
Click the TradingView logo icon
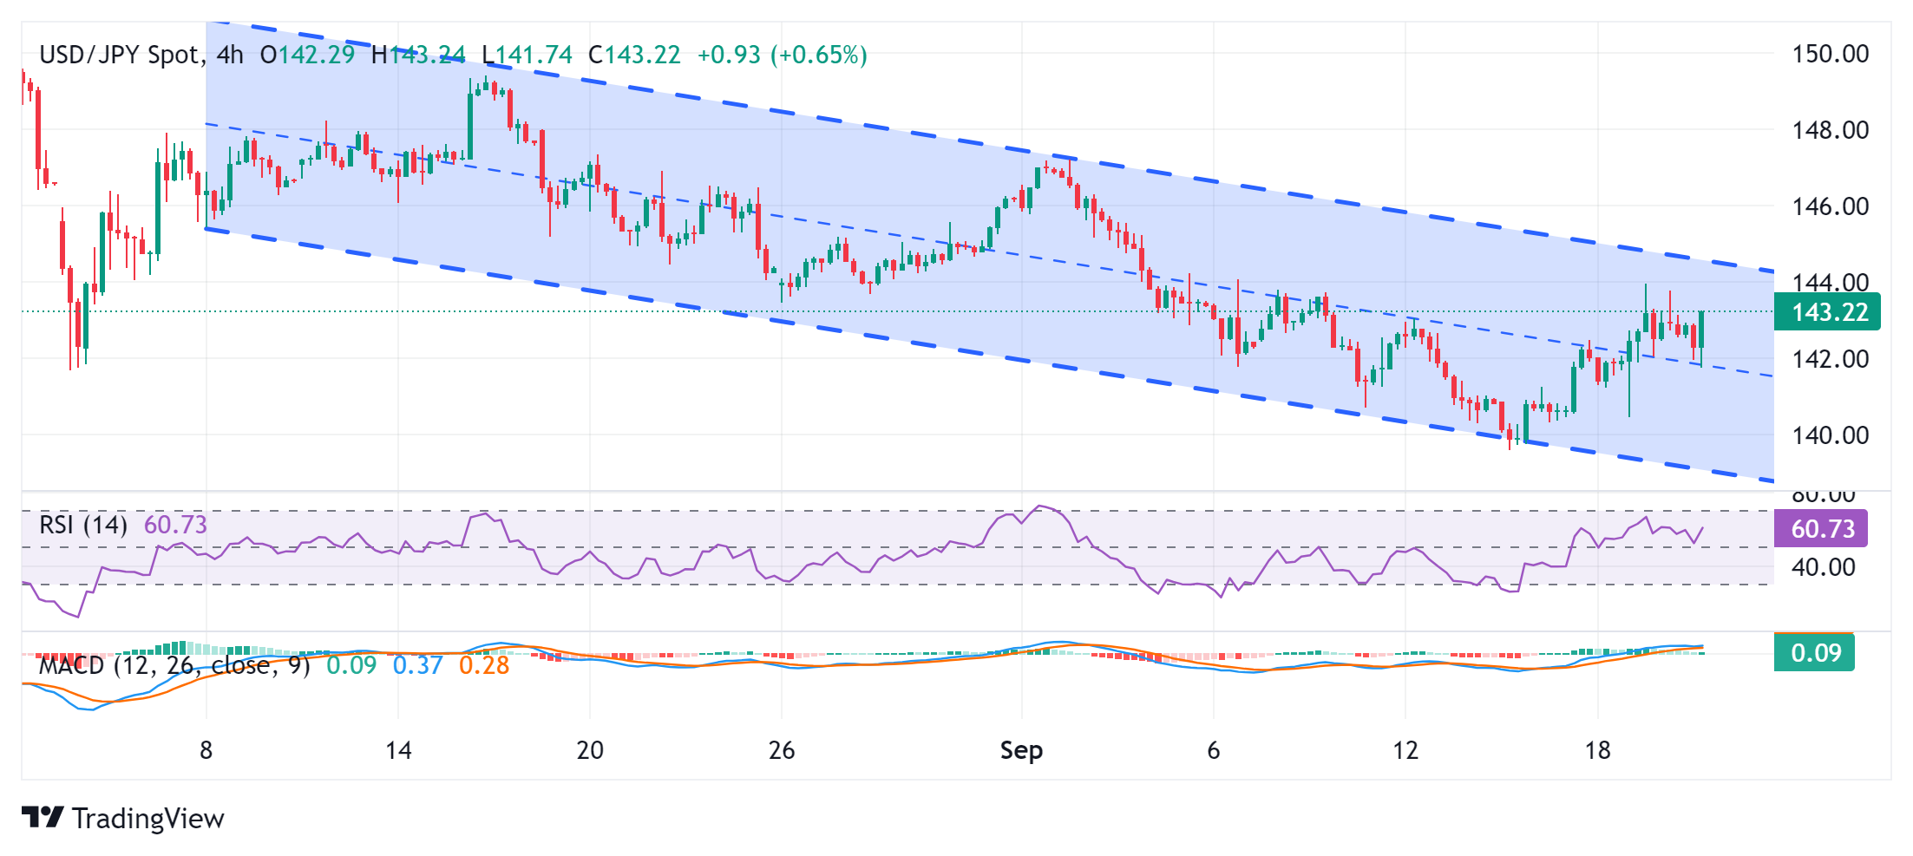(x=43, y=817)
